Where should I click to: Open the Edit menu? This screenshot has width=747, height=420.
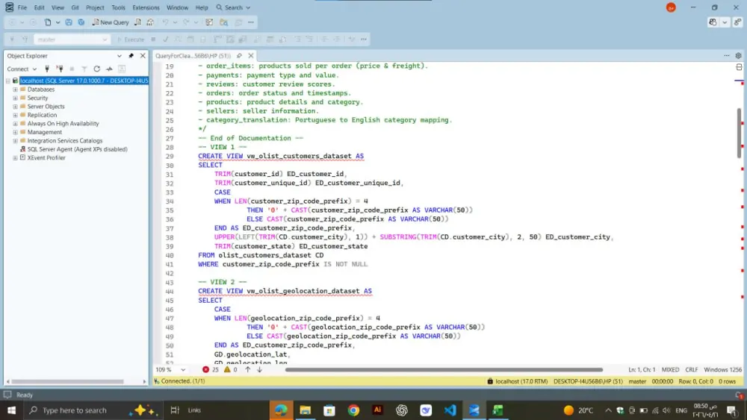coord(39,7)
